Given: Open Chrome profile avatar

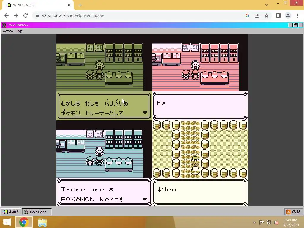Looking at the screenshot, I should 288,15.
